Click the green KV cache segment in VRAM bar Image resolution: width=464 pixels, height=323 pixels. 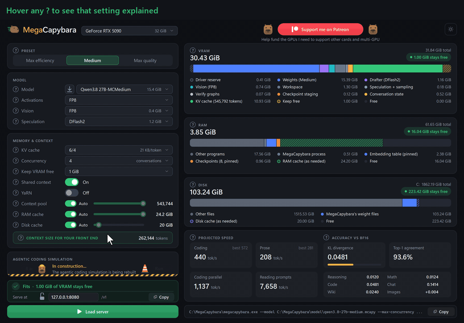point(398,69)
